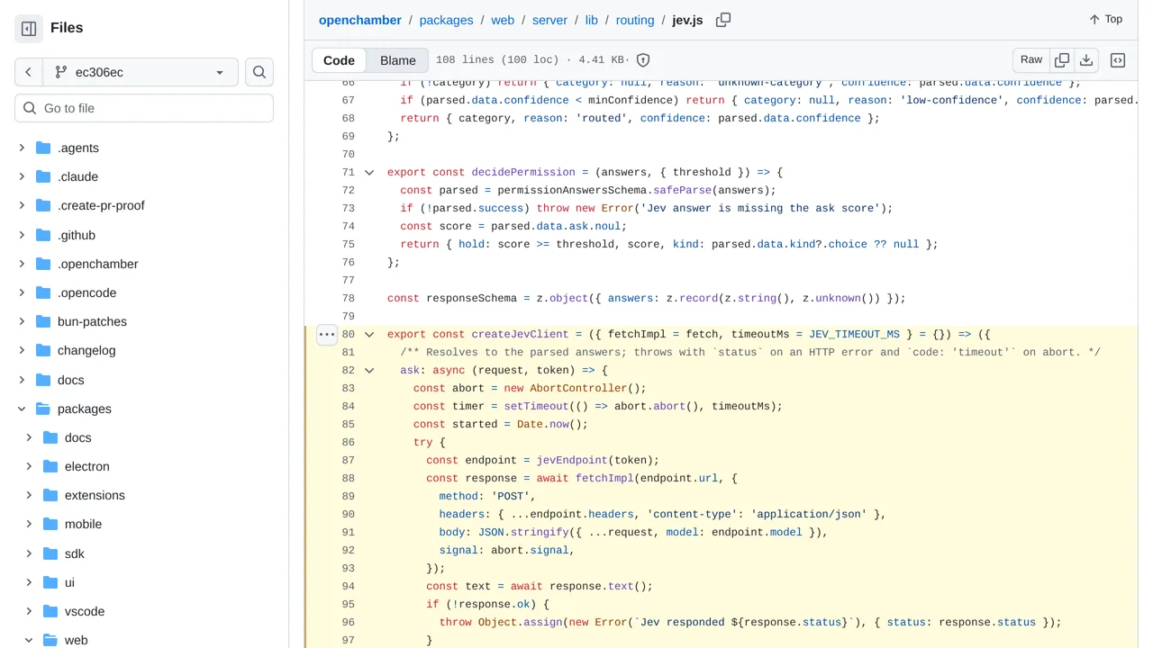Focus the Go to file search field
1153x648 pixels.
144,108
